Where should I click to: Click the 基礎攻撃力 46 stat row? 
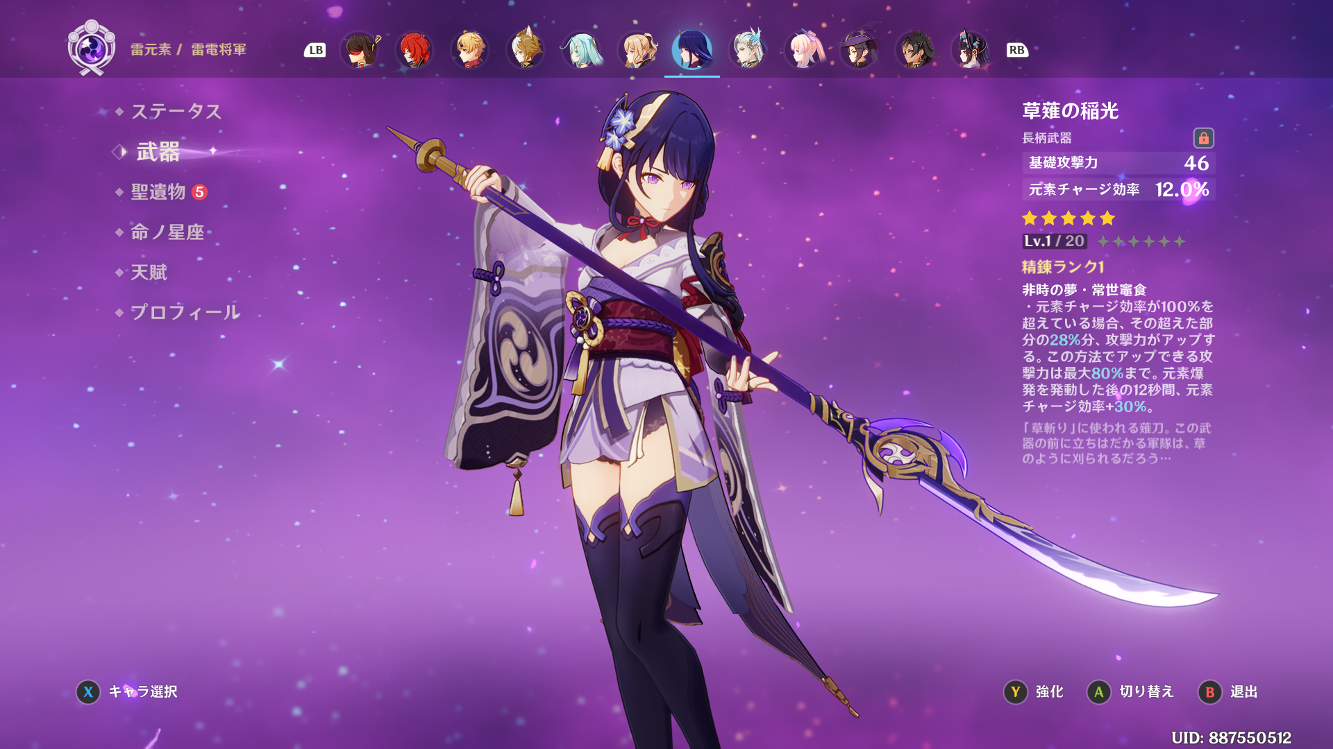[1118, 163]
